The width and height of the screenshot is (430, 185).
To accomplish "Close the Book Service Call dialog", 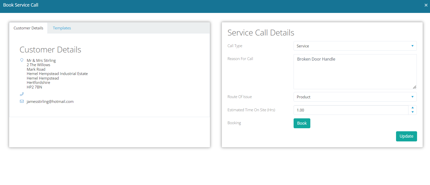I will pos(426,5).
